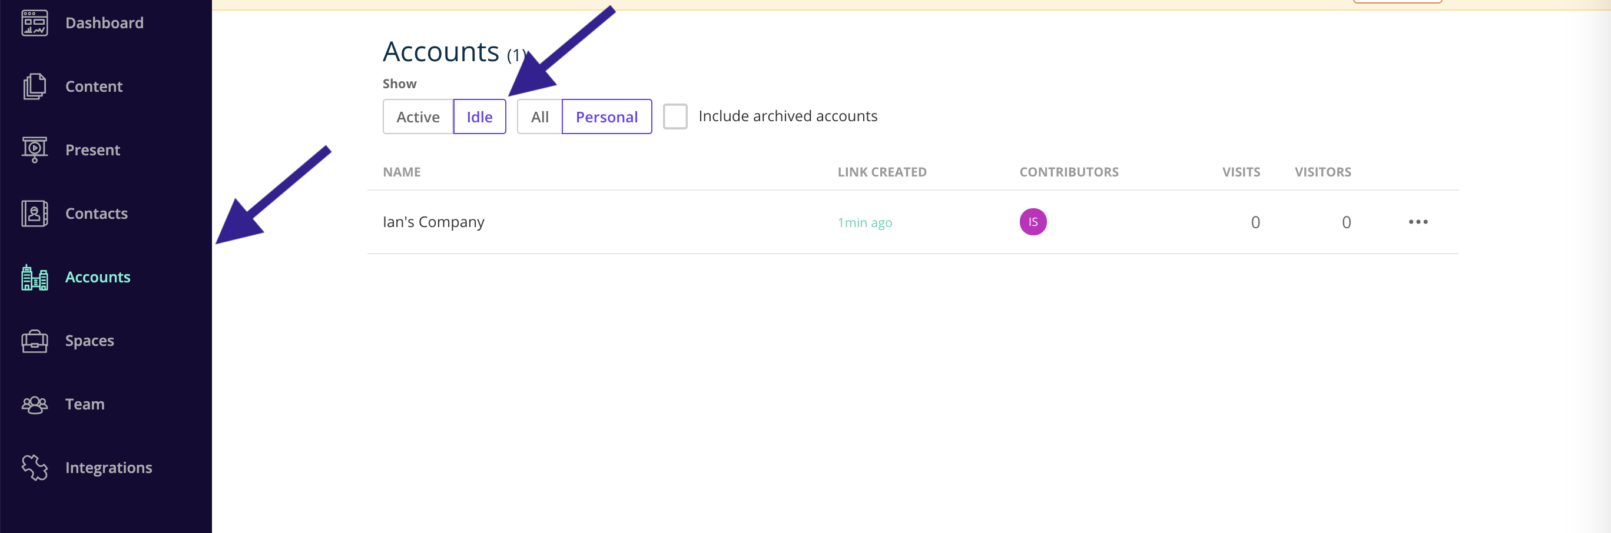Enable Include archived accounts checkbox
The width and height of the screenshot is (1611, 533).
[675, 116]
